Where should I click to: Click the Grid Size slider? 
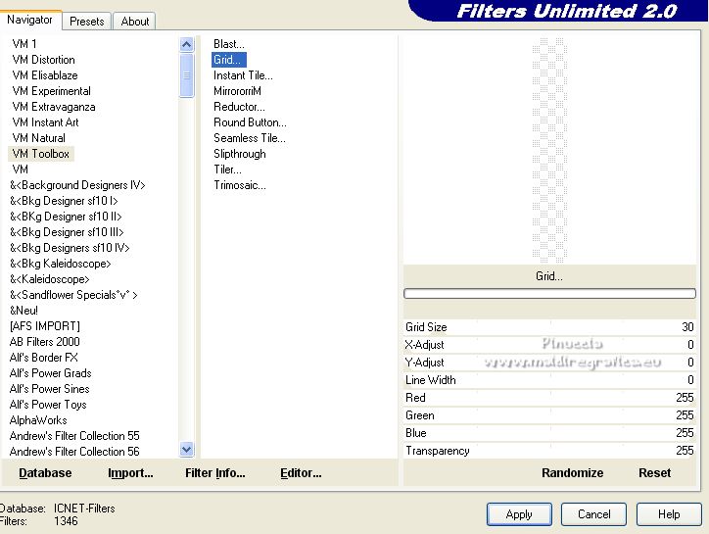pyautogui.click(x=549, y=326)
